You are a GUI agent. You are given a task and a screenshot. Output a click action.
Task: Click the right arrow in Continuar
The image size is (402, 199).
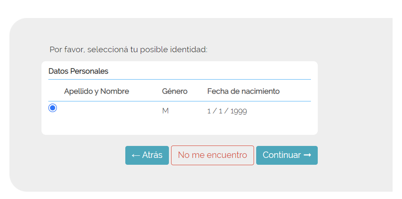[x=307, y=155]
